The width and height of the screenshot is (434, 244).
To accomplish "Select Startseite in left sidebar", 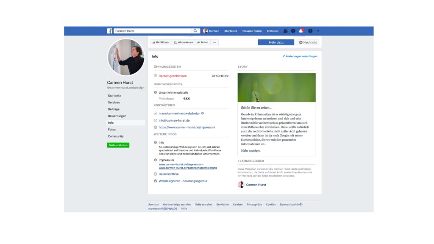I will pyautogui.click(x=114, y=95).
